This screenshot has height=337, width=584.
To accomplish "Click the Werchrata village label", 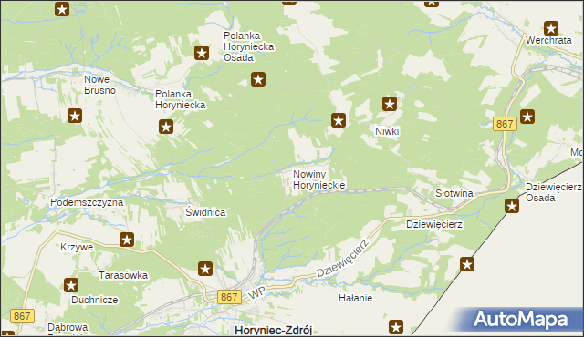I will click(548, 40).
